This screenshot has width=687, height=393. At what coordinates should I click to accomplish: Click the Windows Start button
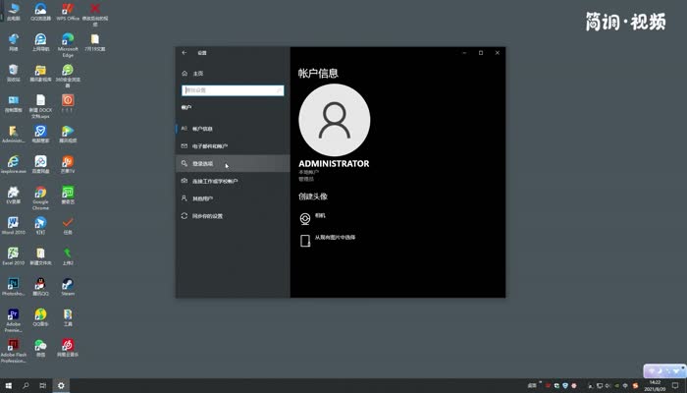10,385
